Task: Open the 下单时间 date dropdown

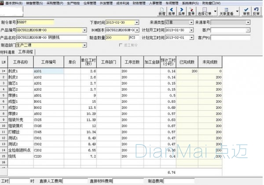Action: [137, 22]
